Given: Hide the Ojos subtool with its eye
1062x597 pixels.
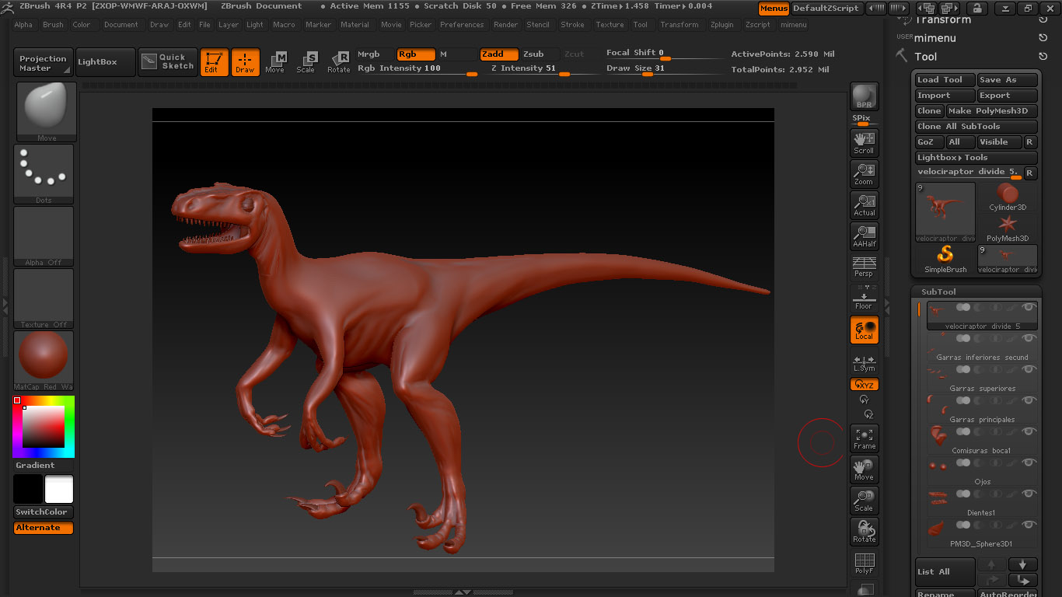Looking at the screenshot, I should click(x=1029, y=463).
